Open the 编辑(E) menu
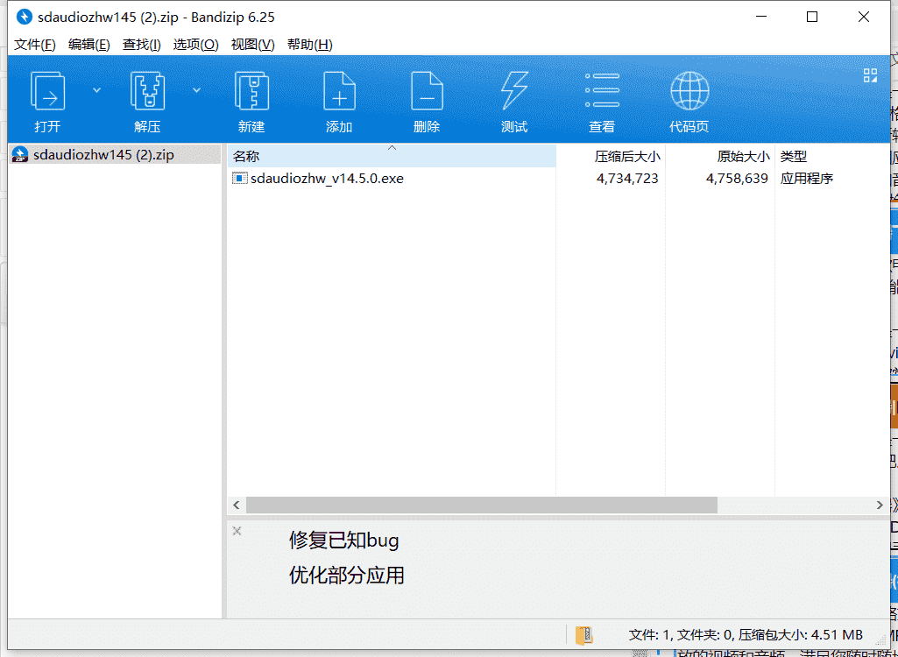 88,45
